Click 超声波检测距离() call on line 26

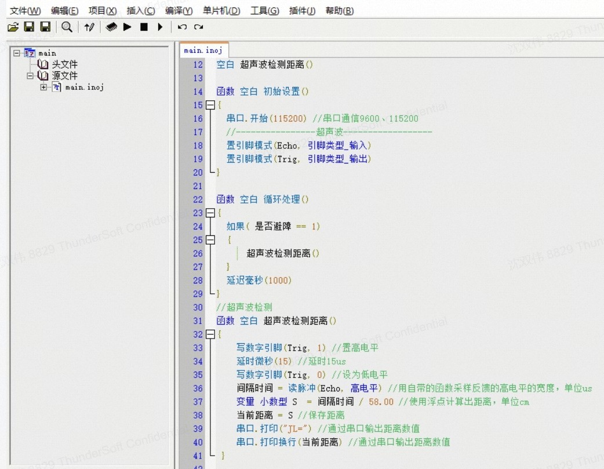click(283, 253)
